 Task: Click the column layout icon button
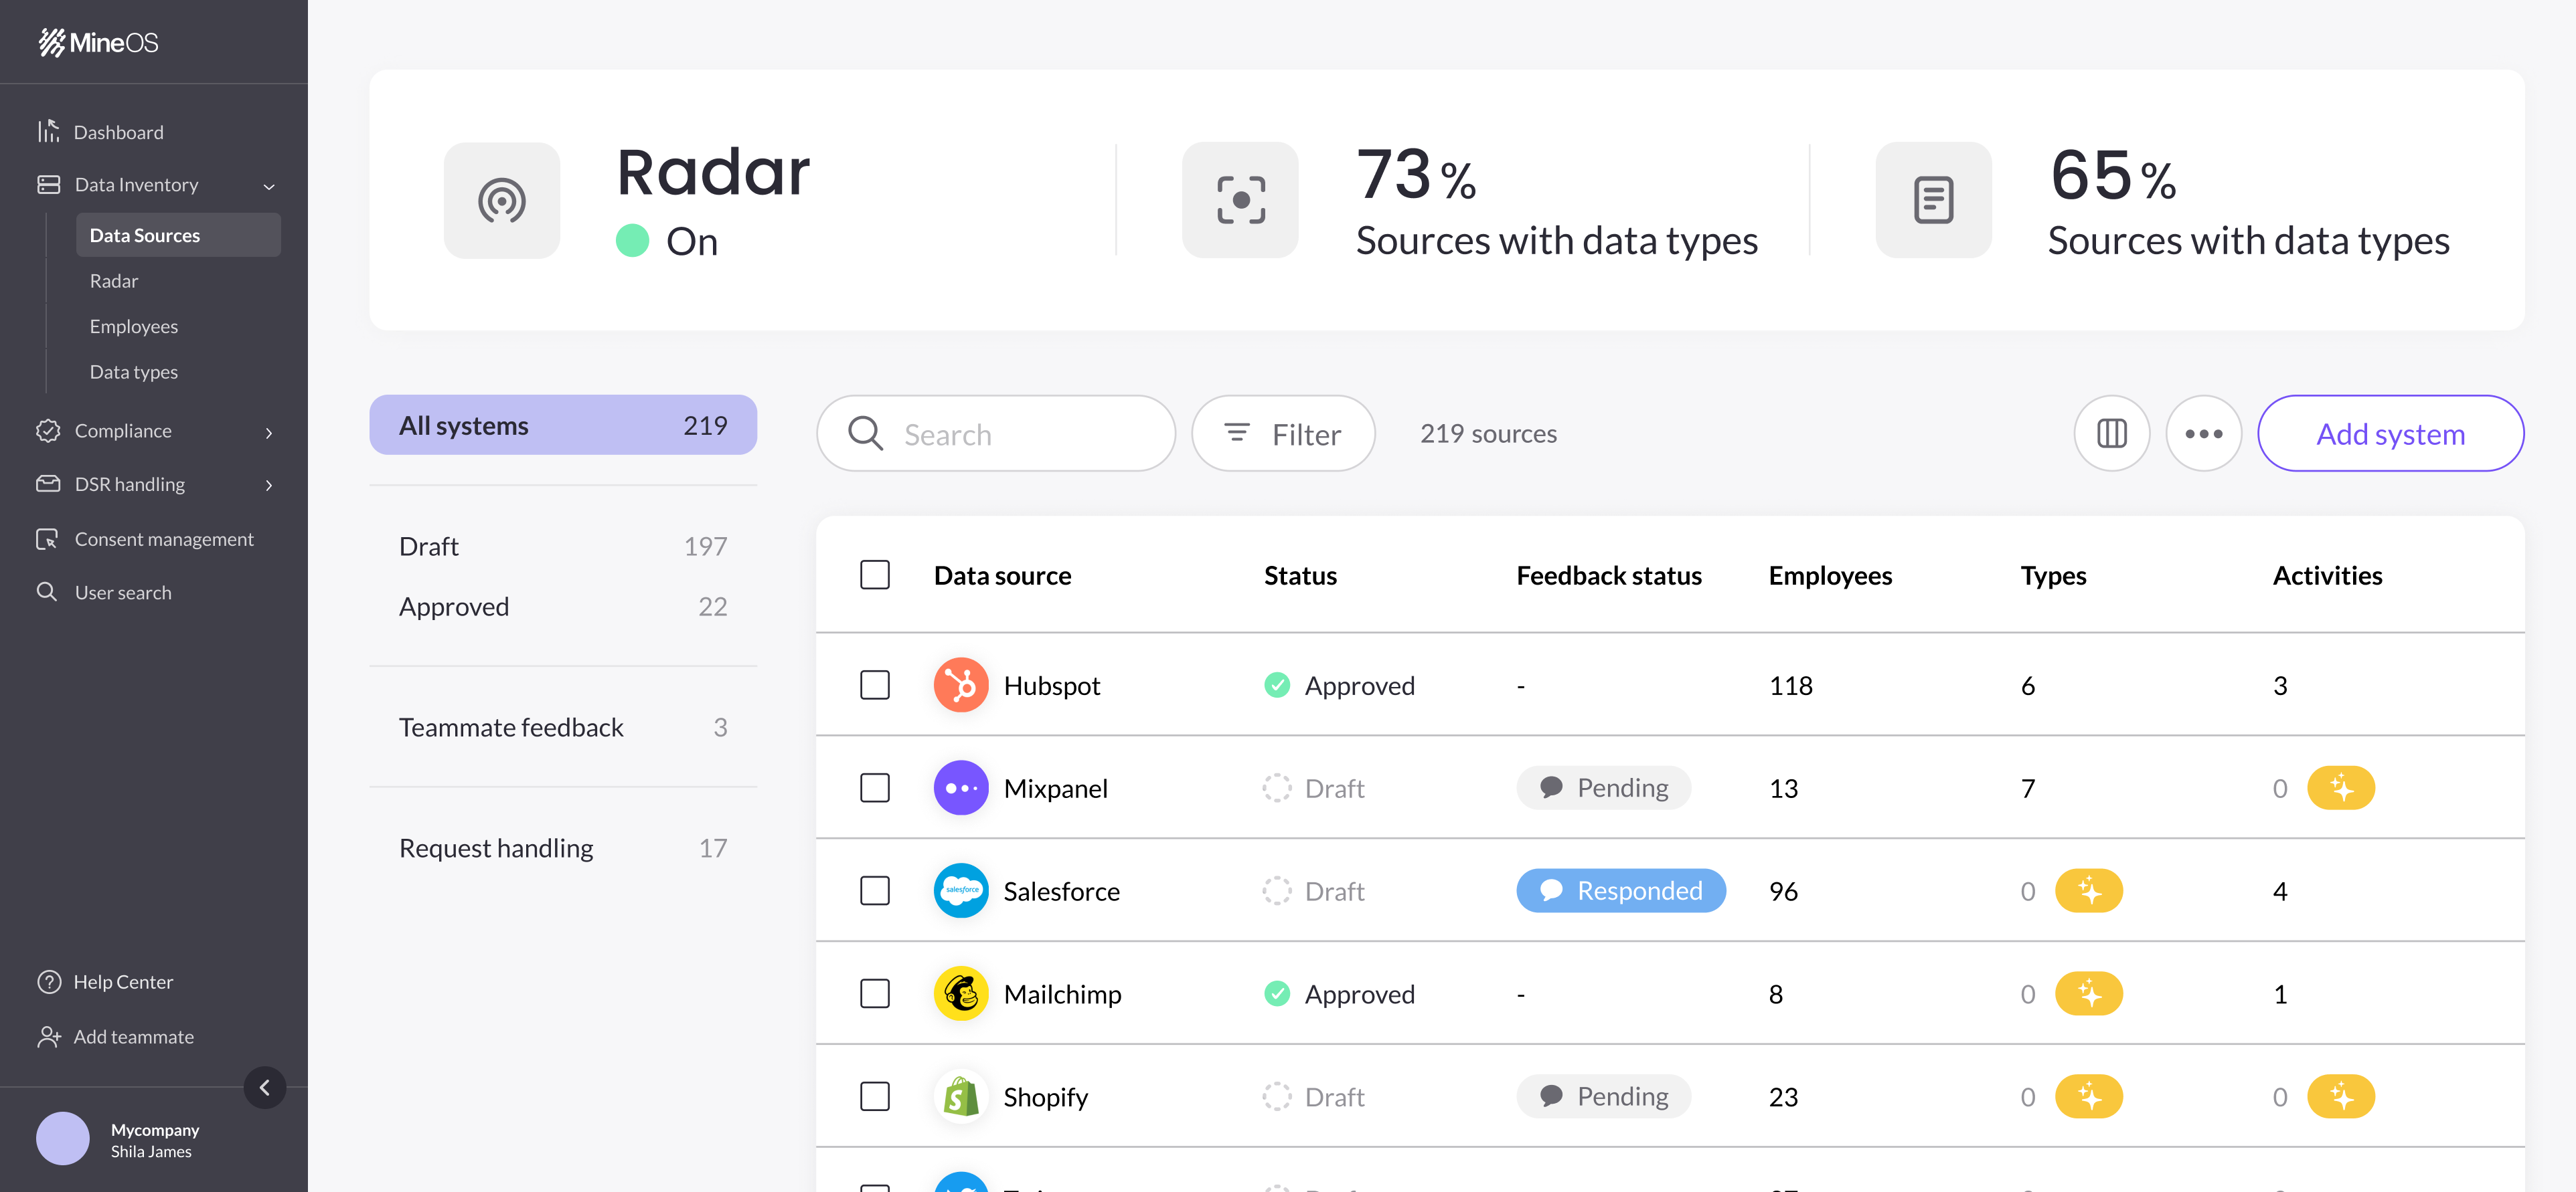(x=2111, y=433)
